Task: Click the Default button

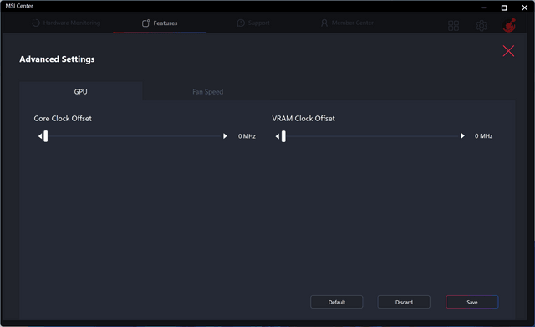Action: coord(336,302)
